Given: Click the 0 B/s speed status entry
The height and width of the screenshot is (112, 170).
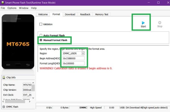Looking at the screenshot, I should pyautogui.click(x=49, y=107).
